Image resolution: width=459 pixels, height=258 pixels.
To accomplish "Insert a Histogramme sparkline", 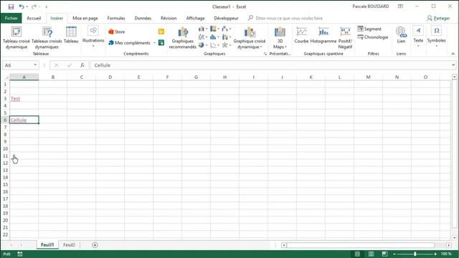I will (x=323, y=35).
